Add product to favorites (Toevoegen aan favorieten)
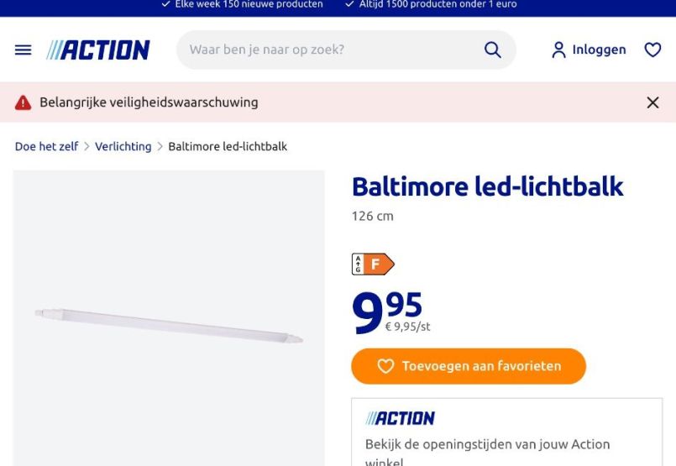This screenshot has height=466, width=676. (x=469, y=366)
